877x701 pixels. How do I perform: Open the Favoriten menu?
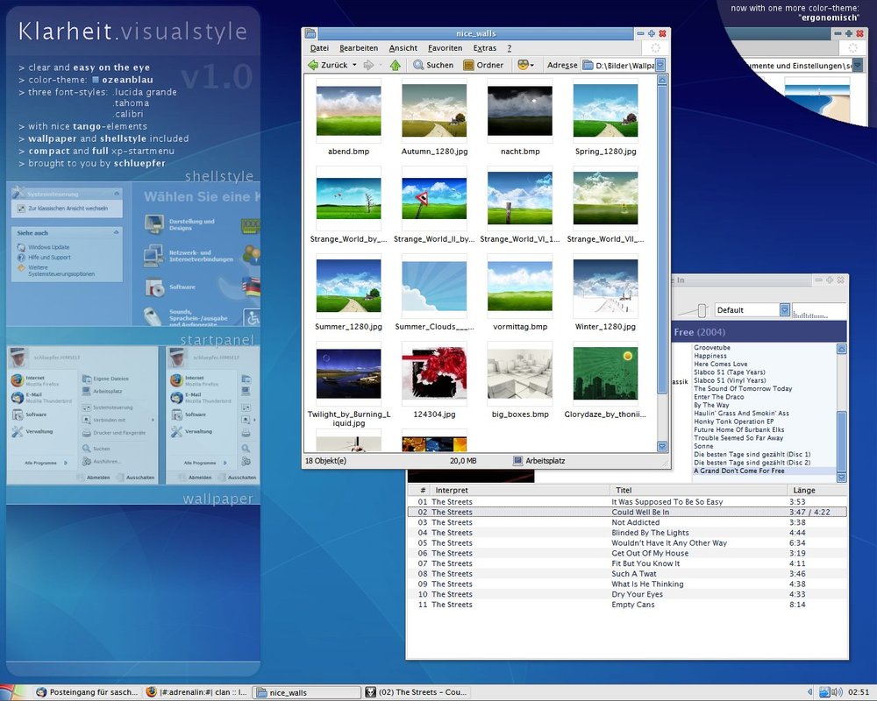tap(445, 48)
